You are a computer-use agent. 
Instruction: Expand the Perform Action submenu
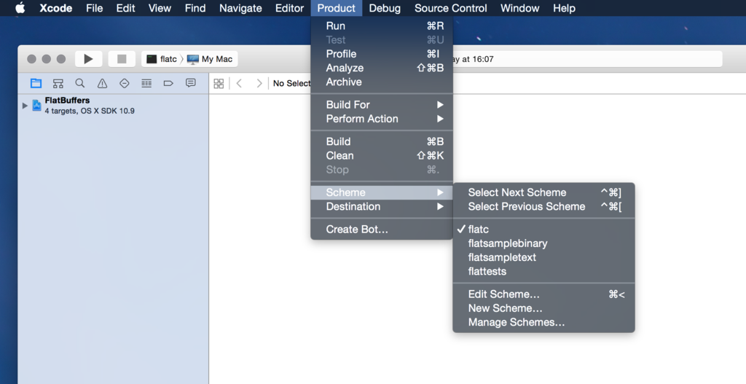382,119
